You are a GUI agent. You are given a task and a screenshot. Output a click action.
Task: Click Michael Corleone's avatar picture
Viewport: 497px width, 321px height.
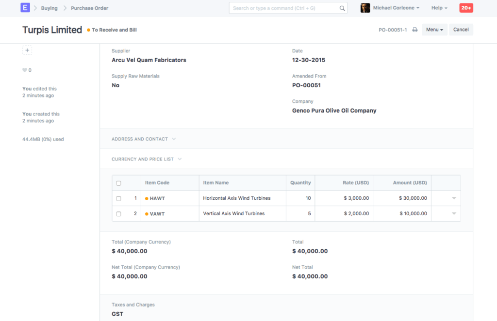point(365,7)
